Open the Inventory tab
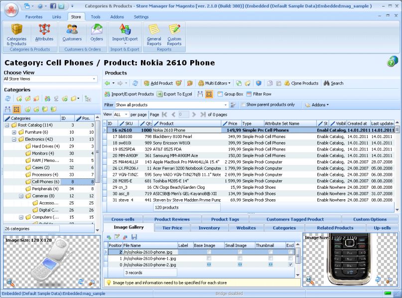The height and width of the screenshot is (298, 402). coord(209,228)
